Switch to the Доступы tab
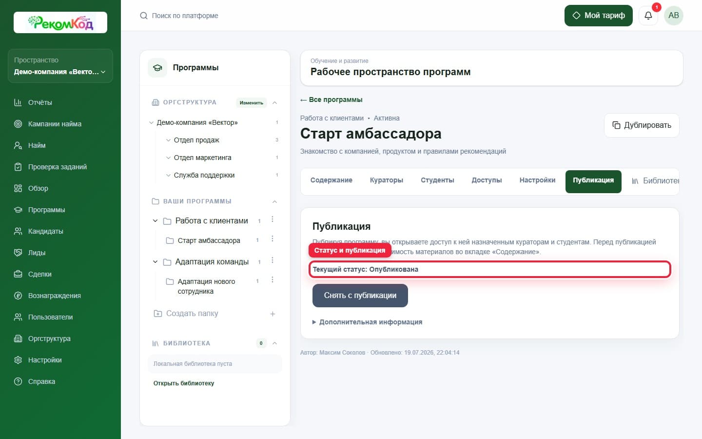 tap(487, 180)
